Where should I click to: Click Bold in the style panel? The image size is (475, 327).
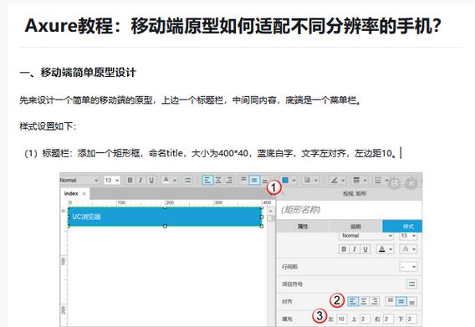coord(344,249)
